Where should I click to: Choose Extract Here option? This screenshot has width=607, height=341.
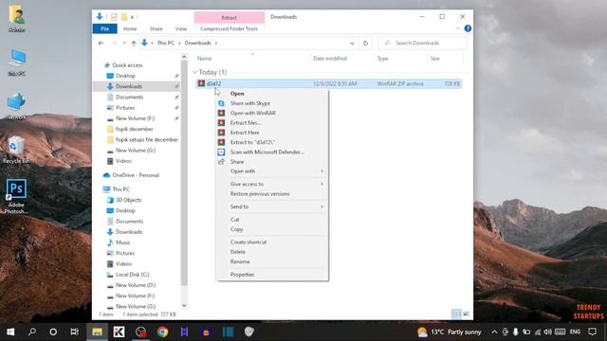click(272, 133)
